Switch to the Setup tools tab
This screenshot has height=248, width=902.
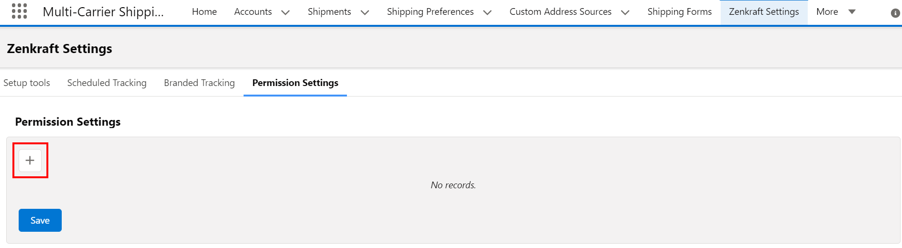point(27,83)
